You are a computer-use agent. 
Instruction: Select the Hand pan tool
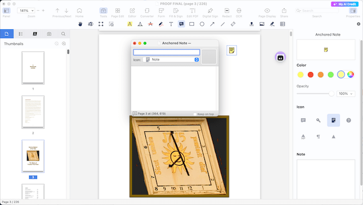[x=80, y=24]
